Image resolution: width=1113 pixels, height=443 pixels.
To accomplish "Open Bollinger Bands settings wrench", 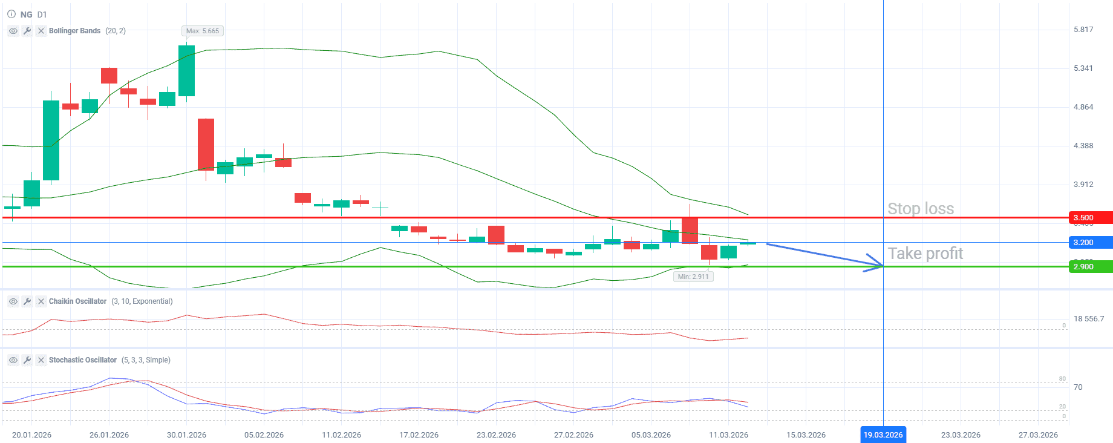I will click(27, 31).
